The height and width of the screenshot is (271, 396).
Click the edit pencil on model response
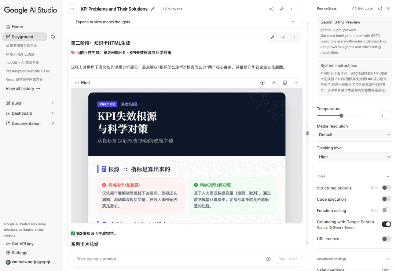(x=272, y=37)
